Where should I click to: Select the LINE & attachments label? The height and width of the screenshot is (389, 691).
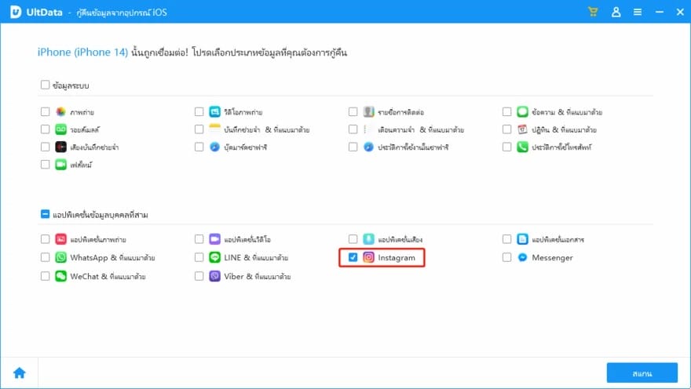(x=256, y=258)
